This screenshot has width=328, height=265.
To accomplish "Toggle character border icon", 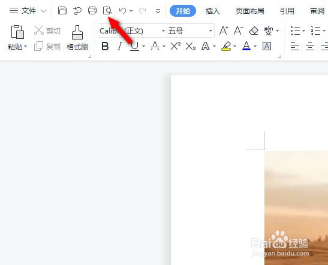I will (267, 46).
